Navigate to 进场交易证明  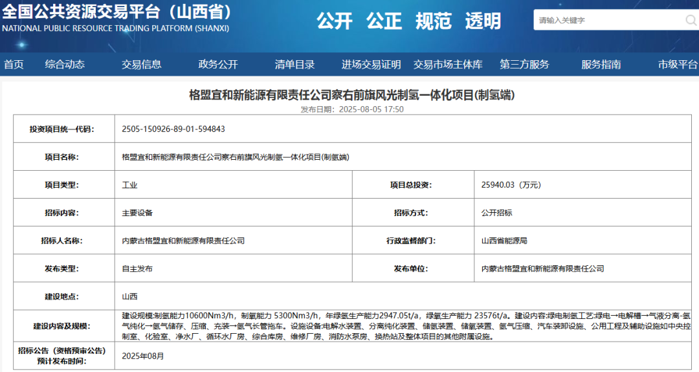tap(372, 64)
